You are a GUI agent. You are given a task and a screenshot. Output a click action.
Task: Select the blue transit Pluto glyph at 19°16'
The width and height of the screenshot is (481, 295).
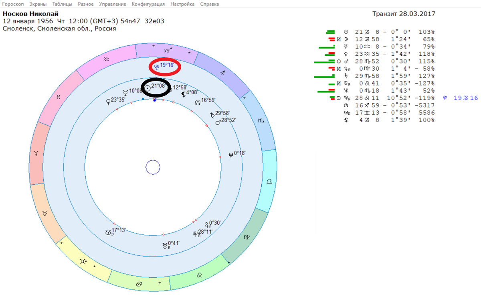click(157, 66)
